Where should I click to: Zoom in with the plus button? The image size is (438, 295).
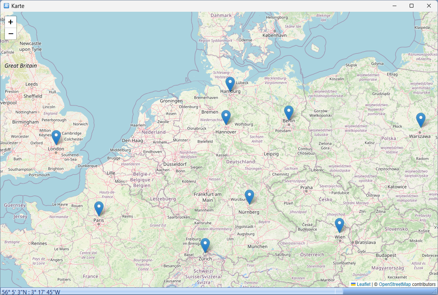click(11, 22)
